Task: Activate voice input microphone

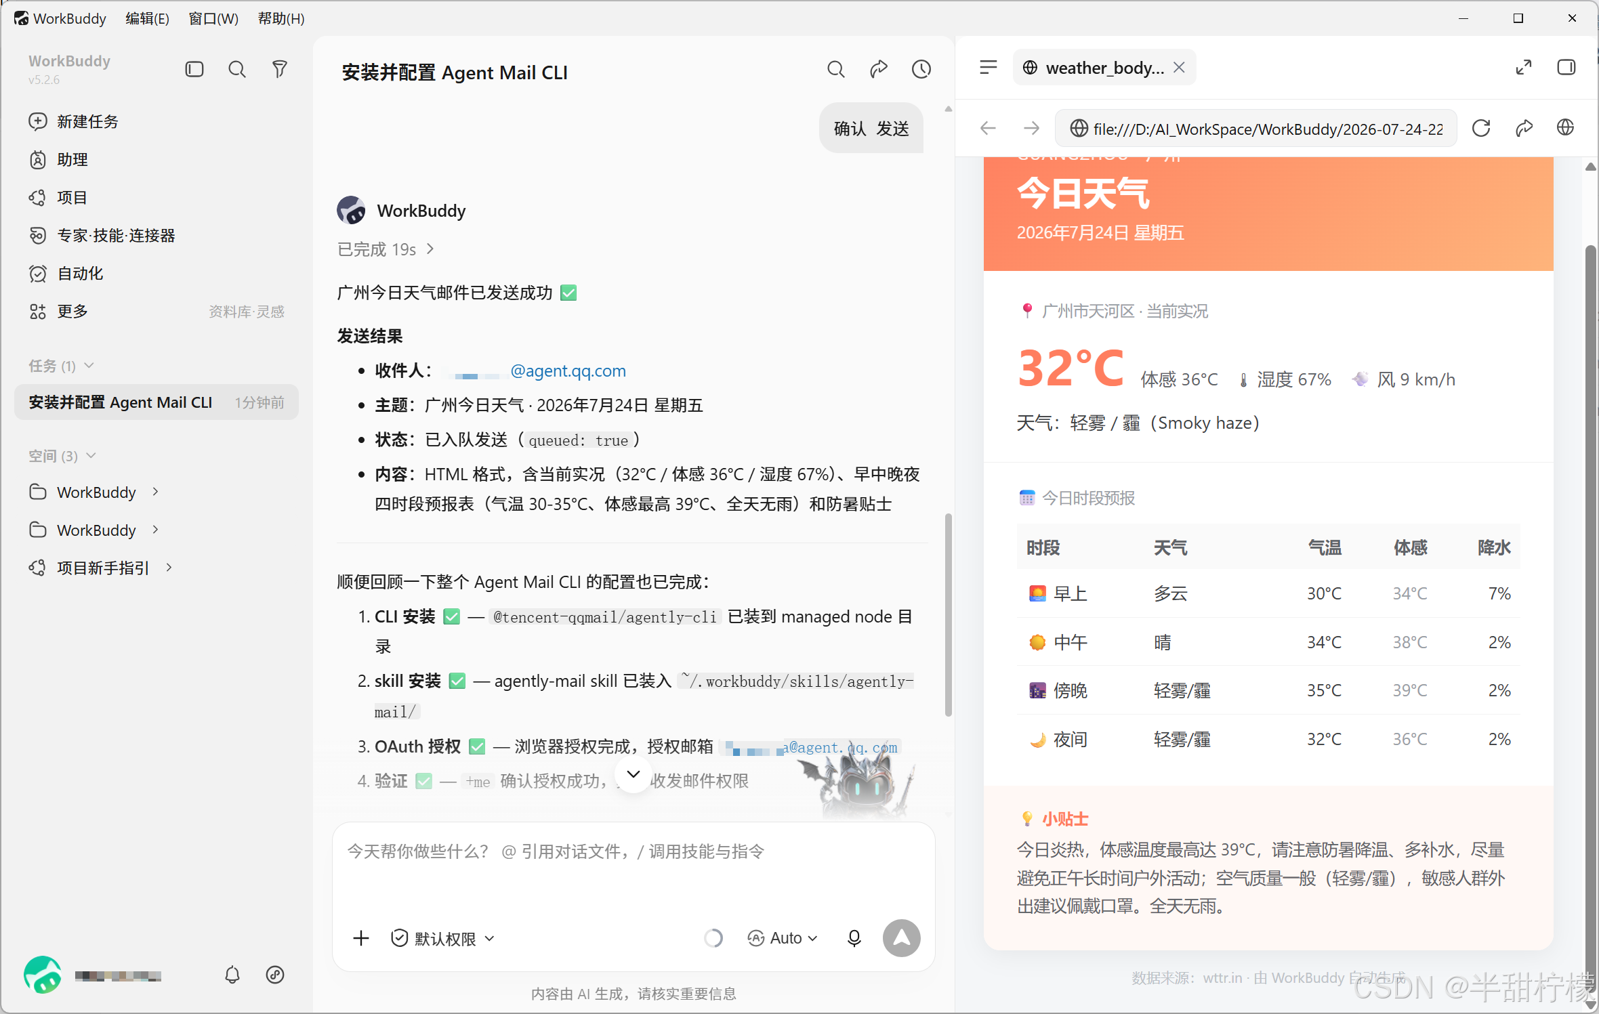Action: [x=854, y=938]
